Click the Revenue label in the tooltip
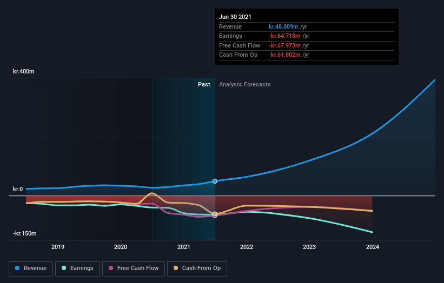The height and width of the screenshot is (283, 444). (230, 26)
